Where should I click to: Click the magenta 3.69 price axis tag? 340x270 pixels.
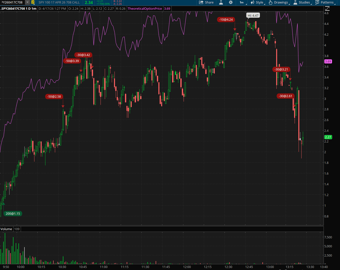pyautogui.click(x=328, y=61)
